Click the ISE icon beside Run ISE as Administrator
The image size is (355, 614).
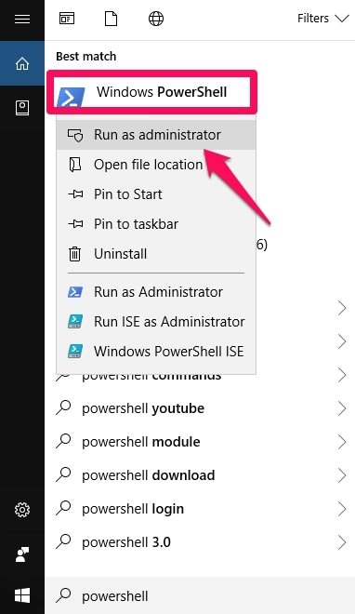click(75, 322)
